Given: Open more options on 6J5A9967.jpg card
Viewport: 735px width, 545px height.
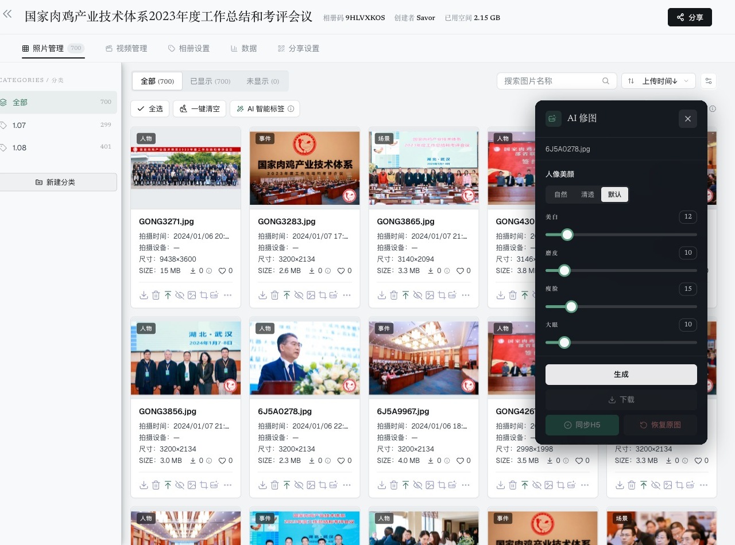Looking at the screenshot, I should click(x=465, y=485).
